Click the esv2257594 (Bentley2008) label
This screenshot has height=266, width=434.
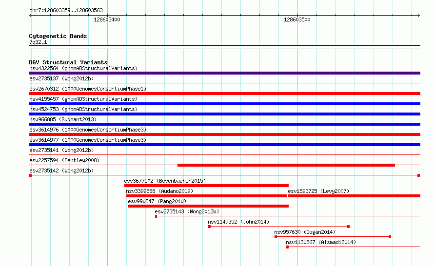pyautogui.click(x=64, y=160)
